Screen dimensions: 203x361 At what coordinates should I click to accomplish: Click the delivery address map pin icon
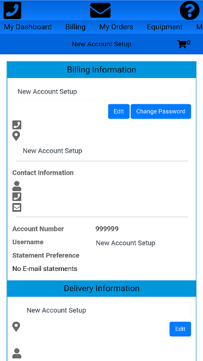point(16,327)
